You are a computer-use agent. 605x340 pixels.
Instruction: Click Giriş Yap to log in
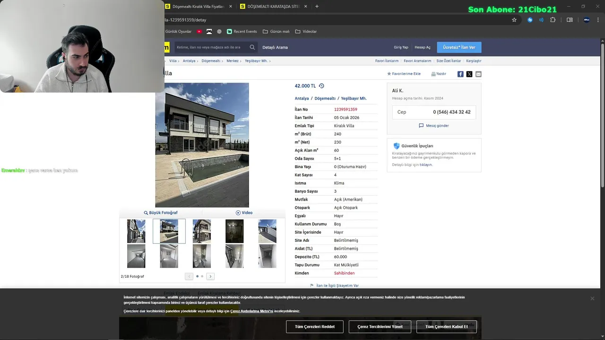pyautogui.click(x=401, y=47)
